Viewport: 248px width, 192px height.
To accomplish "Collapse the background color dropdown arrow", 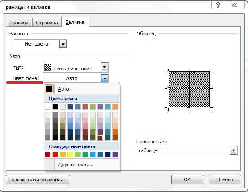I will tap(105, 78).
